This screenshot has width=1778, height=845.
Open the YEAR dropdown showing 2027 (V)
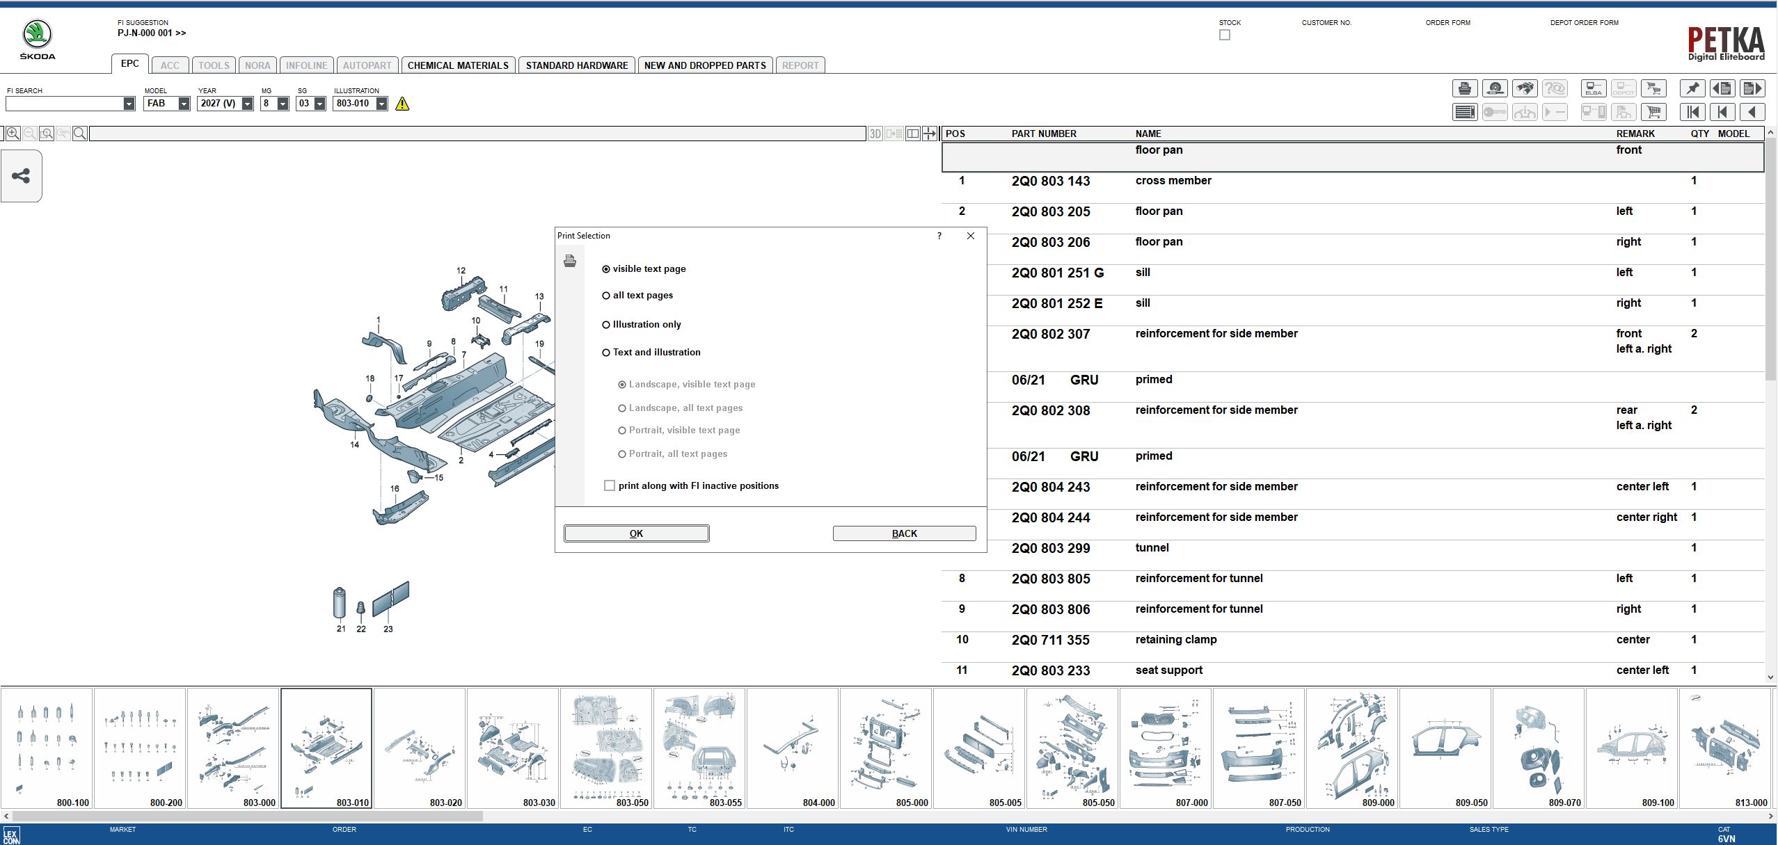click(247, 104)
